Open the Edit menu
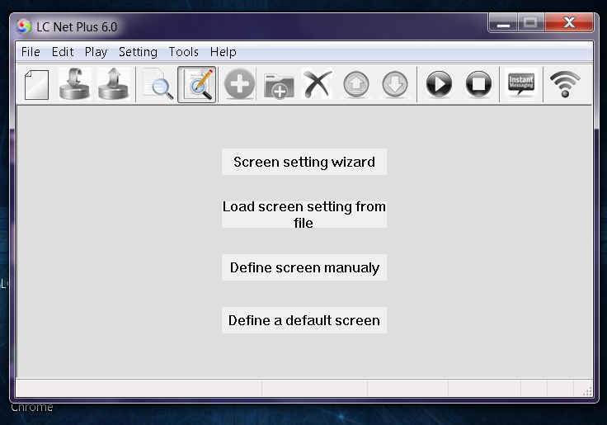This screenshot has height=425, width=607. [63, 52]
